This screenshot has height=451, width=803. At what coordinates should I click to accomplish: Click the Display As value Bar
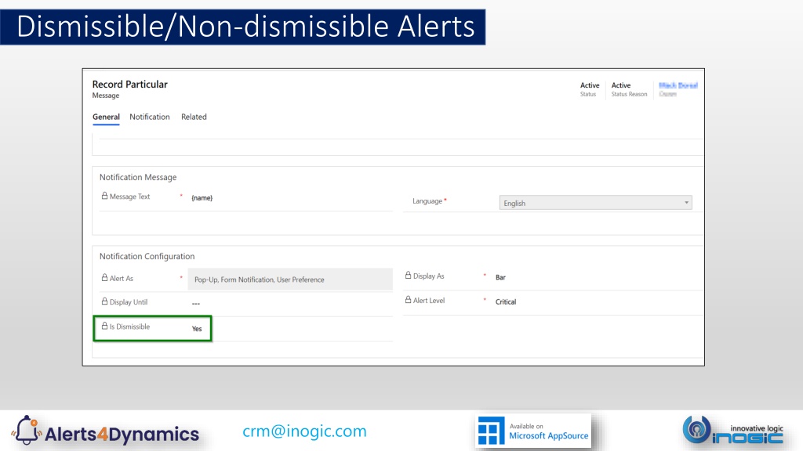tap(500, 277)
